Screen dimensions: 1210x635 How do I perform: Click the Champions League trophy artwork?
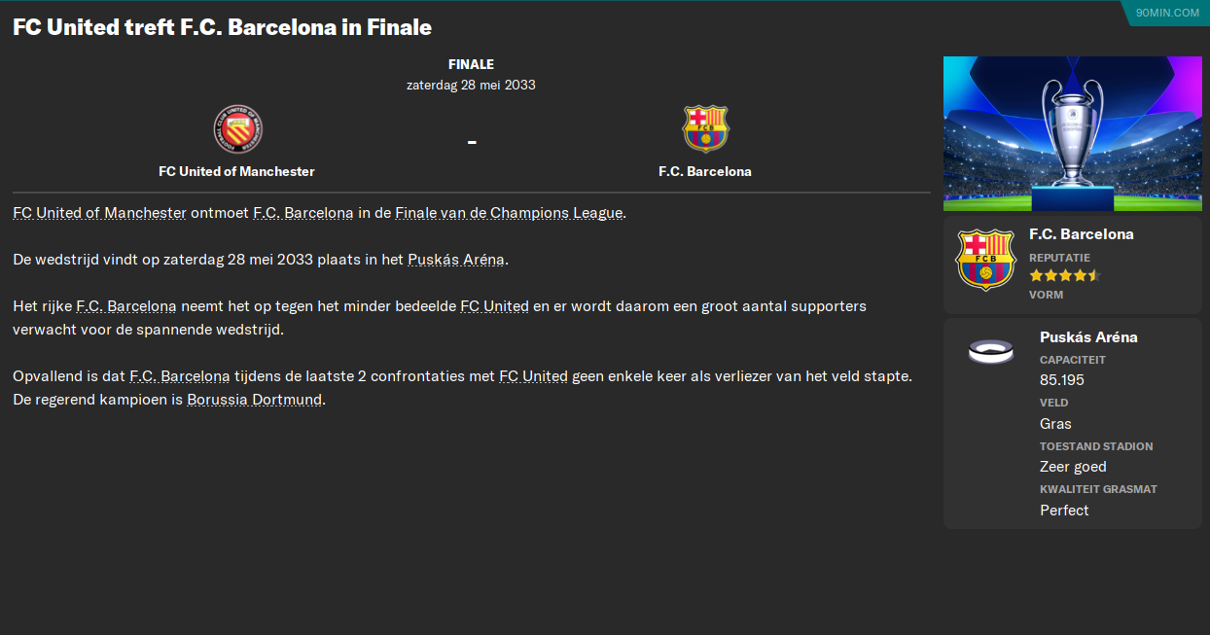[1073, 133]
